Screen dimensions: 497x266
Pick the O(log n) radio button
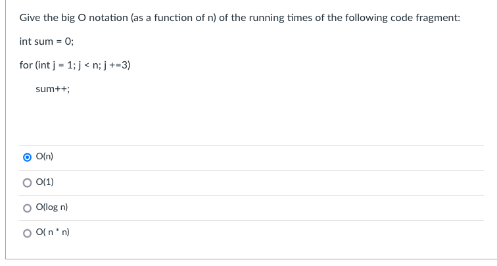click(27, 208)
